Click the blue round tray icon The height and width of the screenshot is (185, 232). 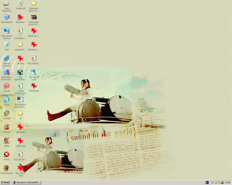coord(222,182)
